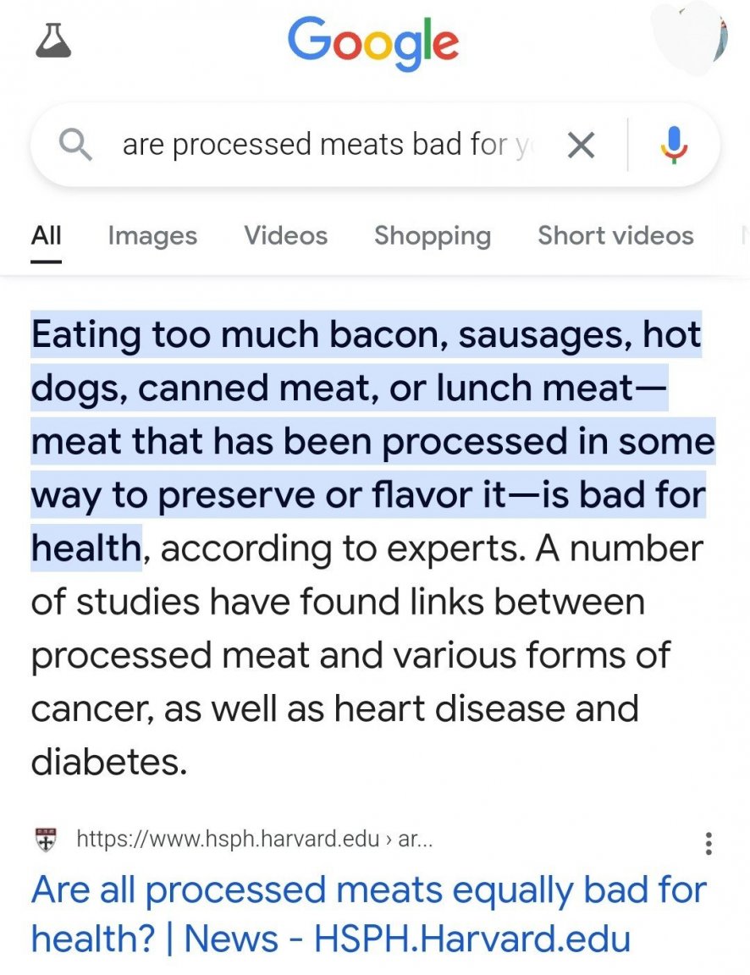Click 'HSPH.Harvard.edu' in the result title
Viewport: 750px width, 975px height.
click(x=472, y=939)
